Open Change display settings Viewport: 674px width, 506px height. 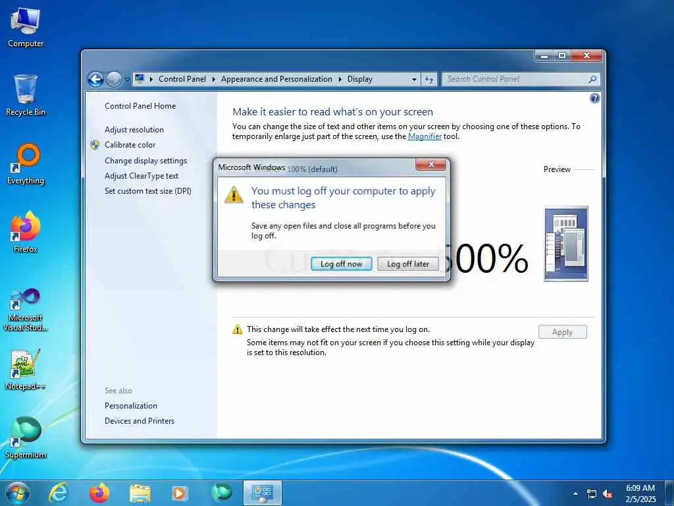point(145,161)
